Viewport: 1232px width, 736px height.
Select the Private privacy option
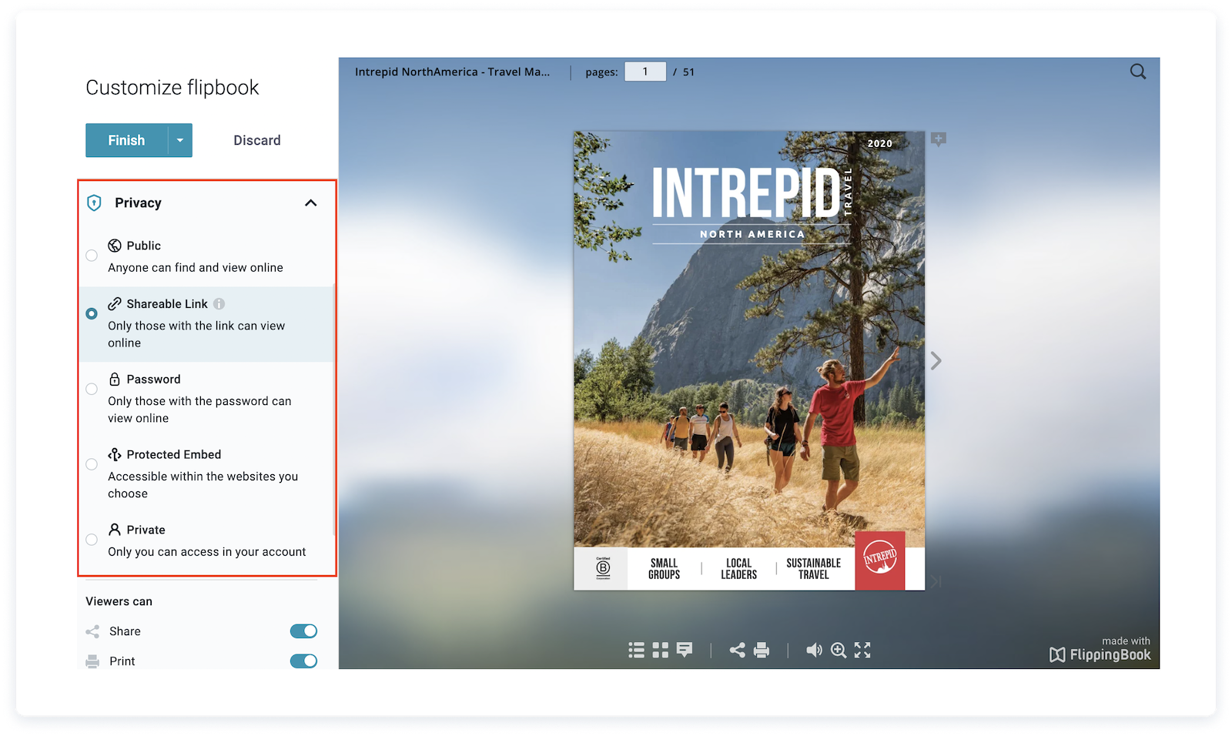(x=92, y=540)
